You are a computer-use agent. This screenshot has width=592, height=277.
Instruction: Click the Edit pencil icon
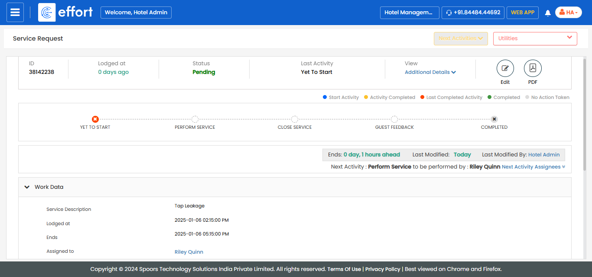[x=505, y=68]
